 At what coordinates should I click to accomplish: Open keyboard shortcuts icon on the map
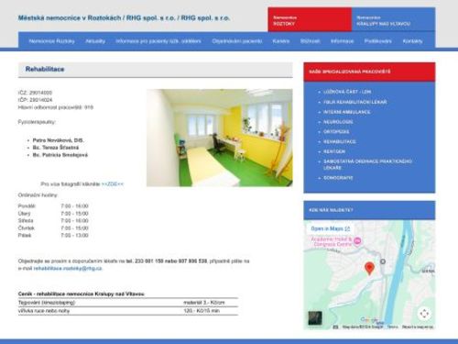[x=335, y=327]
